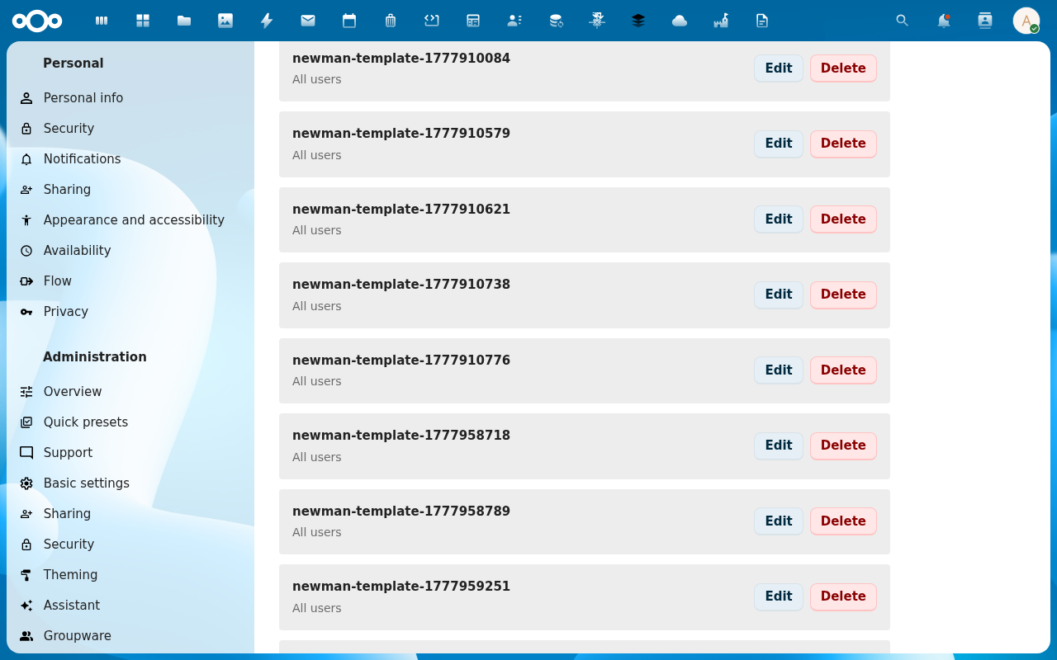Image resolution: width=1057 pixels, height=660 pixels.
Task: Open the cloud app icon
Action: (x=680, y=21)
